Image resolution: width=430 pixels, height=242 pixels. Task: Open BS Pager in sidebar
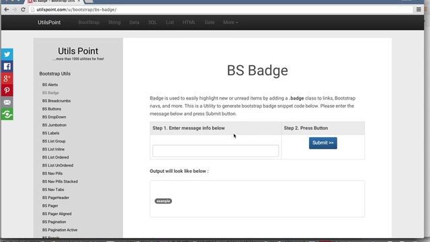point(50,206)
